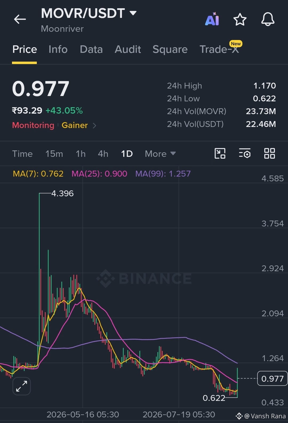This screenshot has height=423, width=288.
Task: Switch to the Trade-X tab
Action: tap(219, 50)
